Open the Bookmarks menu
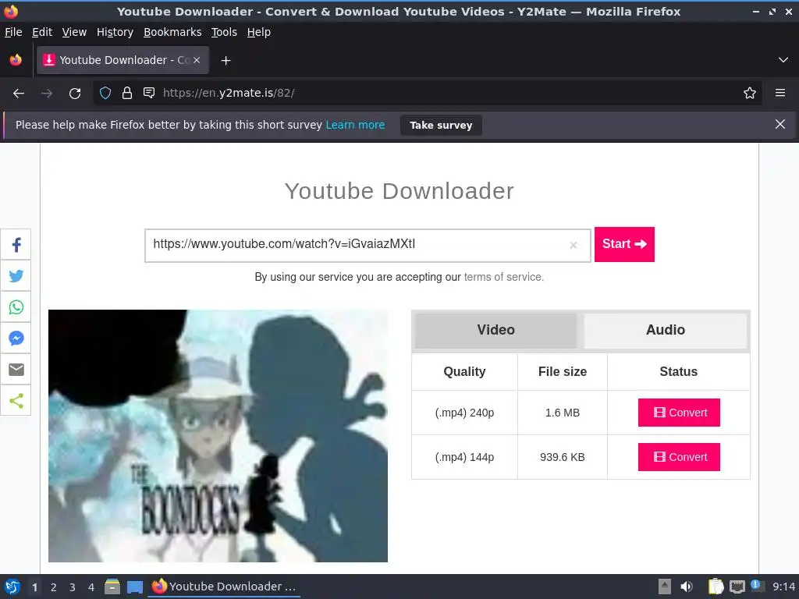 (172, 32)
